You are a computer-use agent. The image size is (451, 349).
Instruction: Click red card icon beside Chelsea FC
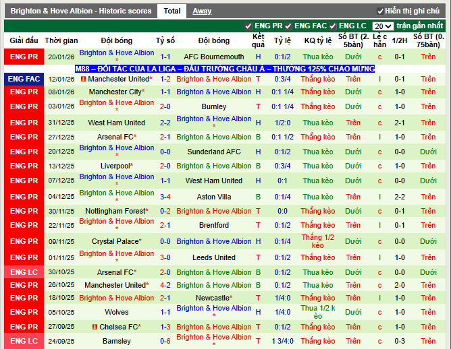pyautogui.click(x=95, y=327)
